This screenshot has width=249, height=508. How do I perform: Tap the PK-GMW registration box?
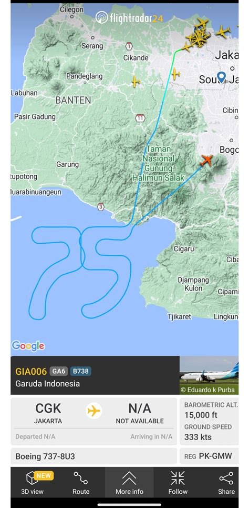click(x=209, y=456)
